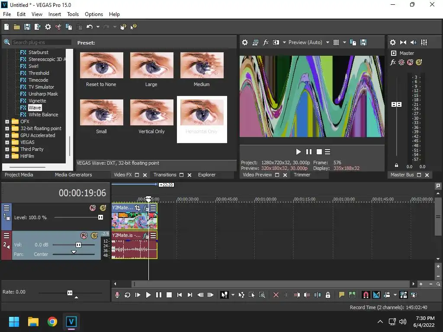The width and height of the screenshot is (443, 332).
Task: Solo audio track 2
Action: [x=94, y=236]
